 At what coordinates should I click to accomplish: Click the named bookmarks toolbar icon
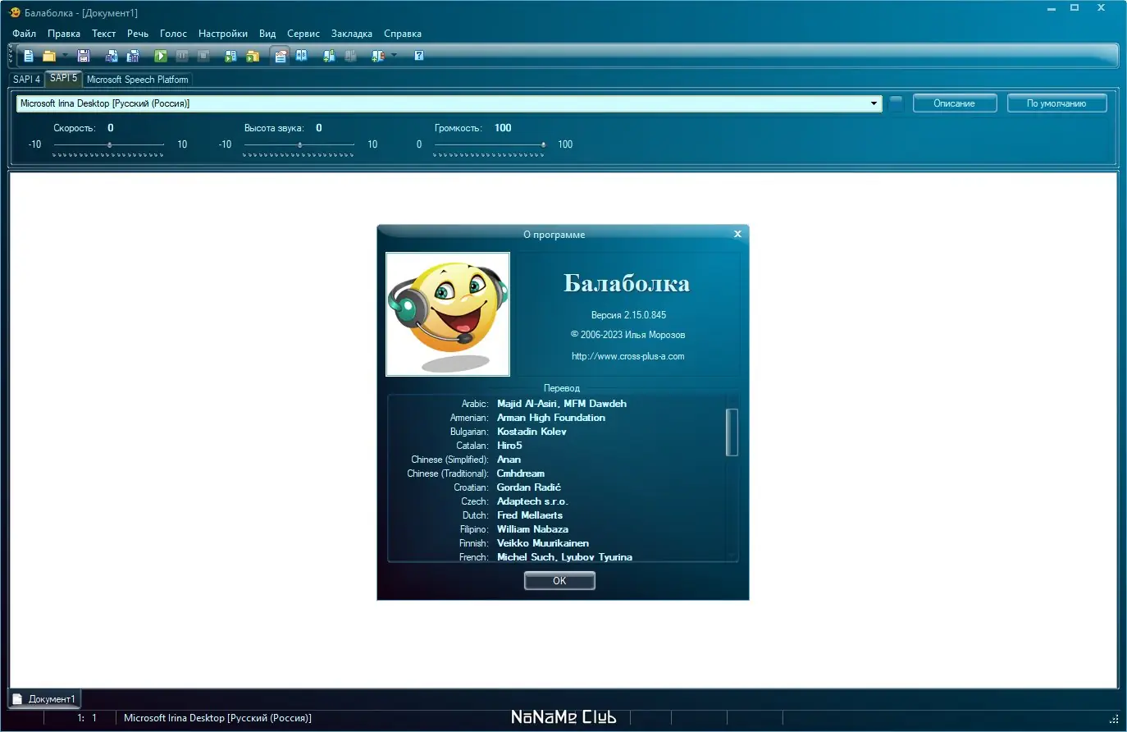(378, 56)
